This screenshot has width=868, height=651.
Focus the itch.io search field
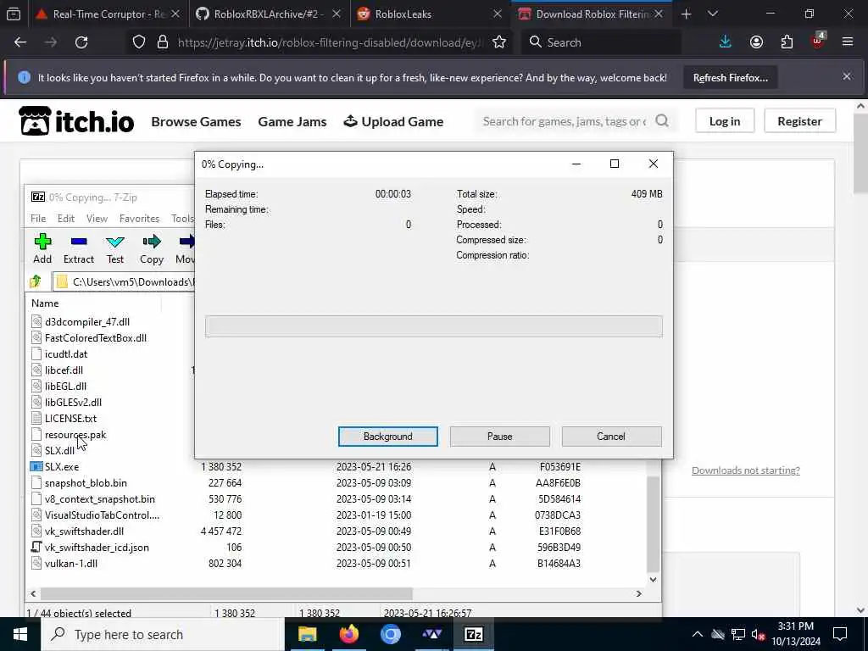(565, 120)
